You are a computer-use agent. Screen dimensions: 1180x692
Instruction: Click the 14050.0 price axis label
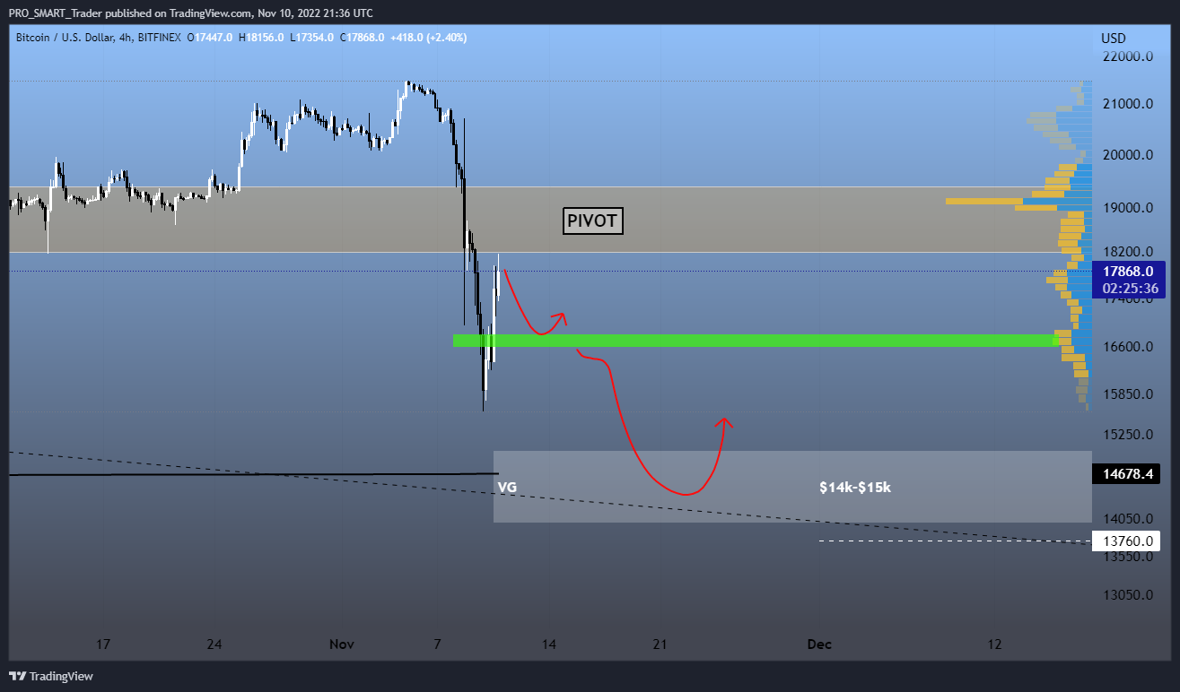[1127, 518]
